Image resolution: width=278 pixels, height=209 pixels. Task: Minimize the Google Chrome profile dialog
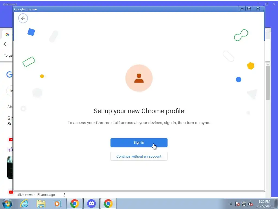(x=242, y=8)
